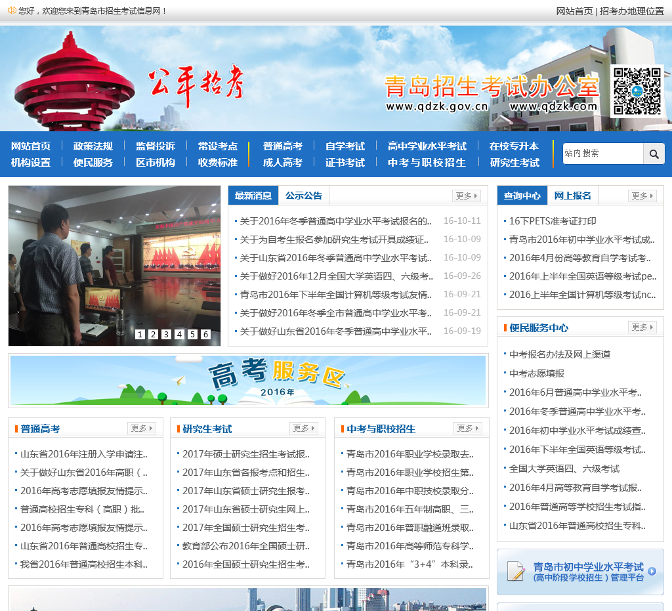This screenshot has width=672, height=611.
Task: Click the QR code image in banner
Action: click(x=637, y=91)
